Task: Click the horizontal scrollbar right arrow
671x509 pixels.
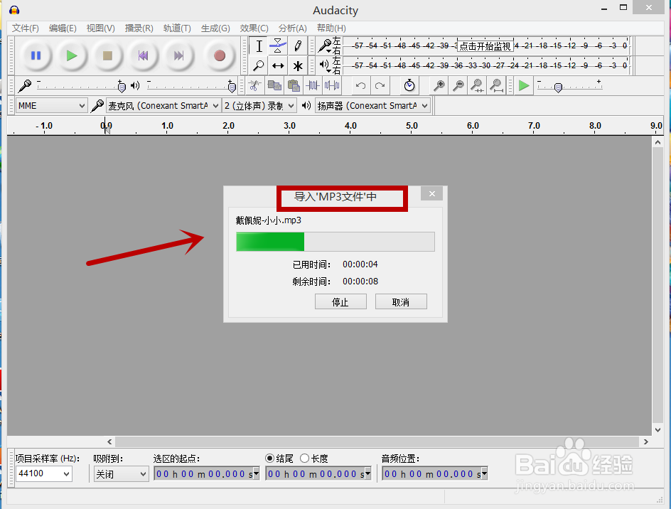Action: [645, 441]
